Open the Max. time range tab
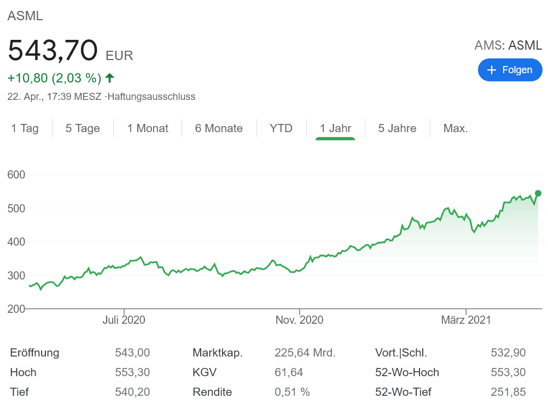 tap(456, 128)
